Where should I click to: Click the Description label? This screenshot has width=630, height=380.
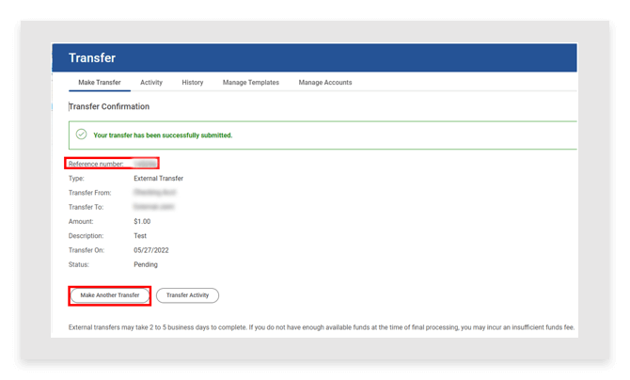click(86, 236)
